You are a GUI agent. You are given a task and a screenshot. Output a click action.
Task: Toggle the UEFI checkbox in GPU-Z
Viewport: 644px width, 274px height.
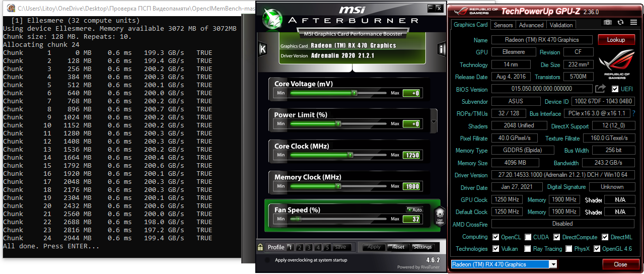tap(615, 89)
